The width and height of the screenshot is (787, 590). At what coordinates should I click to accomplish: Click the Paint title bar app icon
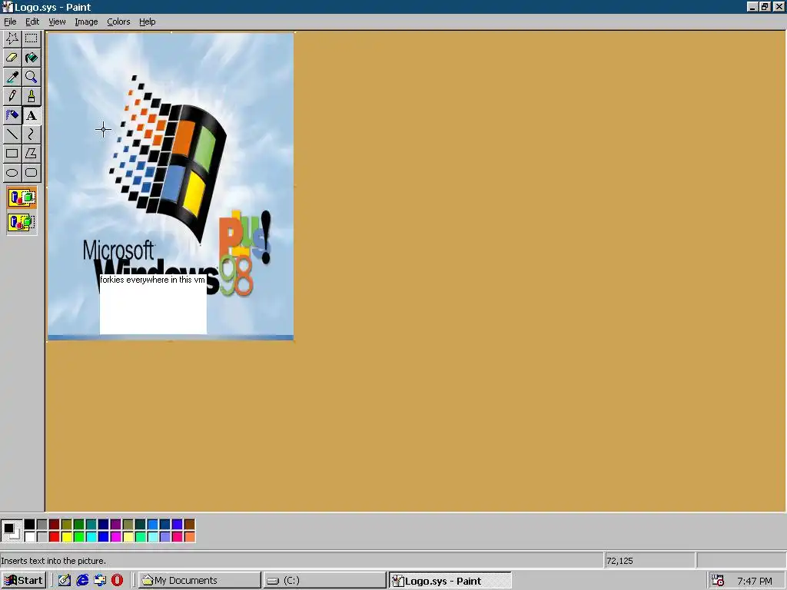click(7, 7)
